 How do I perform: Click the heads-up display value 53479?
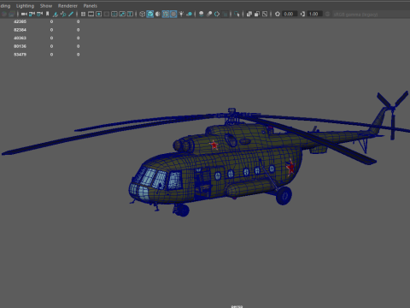20,55
